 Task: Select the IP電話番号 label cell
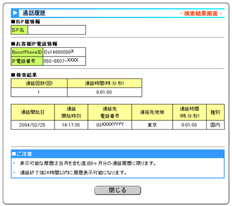[27, 61]
